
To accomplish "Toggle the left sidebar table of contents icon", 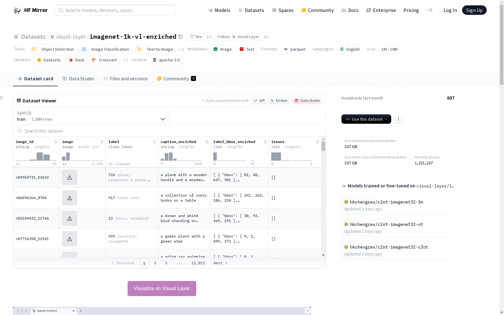I will point(2,98).
